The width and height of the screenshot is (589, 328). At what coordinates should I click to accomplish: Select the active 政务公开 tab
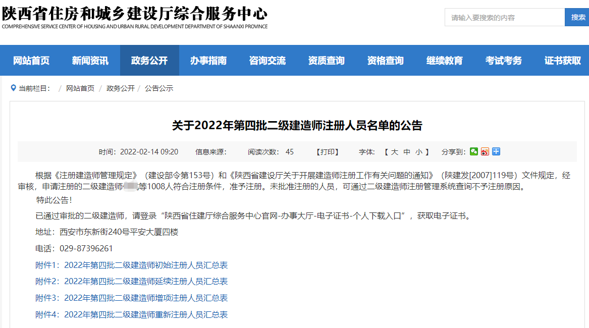[x=149, y=60]
